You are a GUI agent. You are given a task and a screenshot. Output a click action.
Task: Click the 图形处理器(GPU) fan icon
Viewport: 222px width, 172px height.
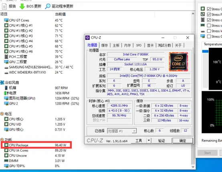(x=6, y=98)
